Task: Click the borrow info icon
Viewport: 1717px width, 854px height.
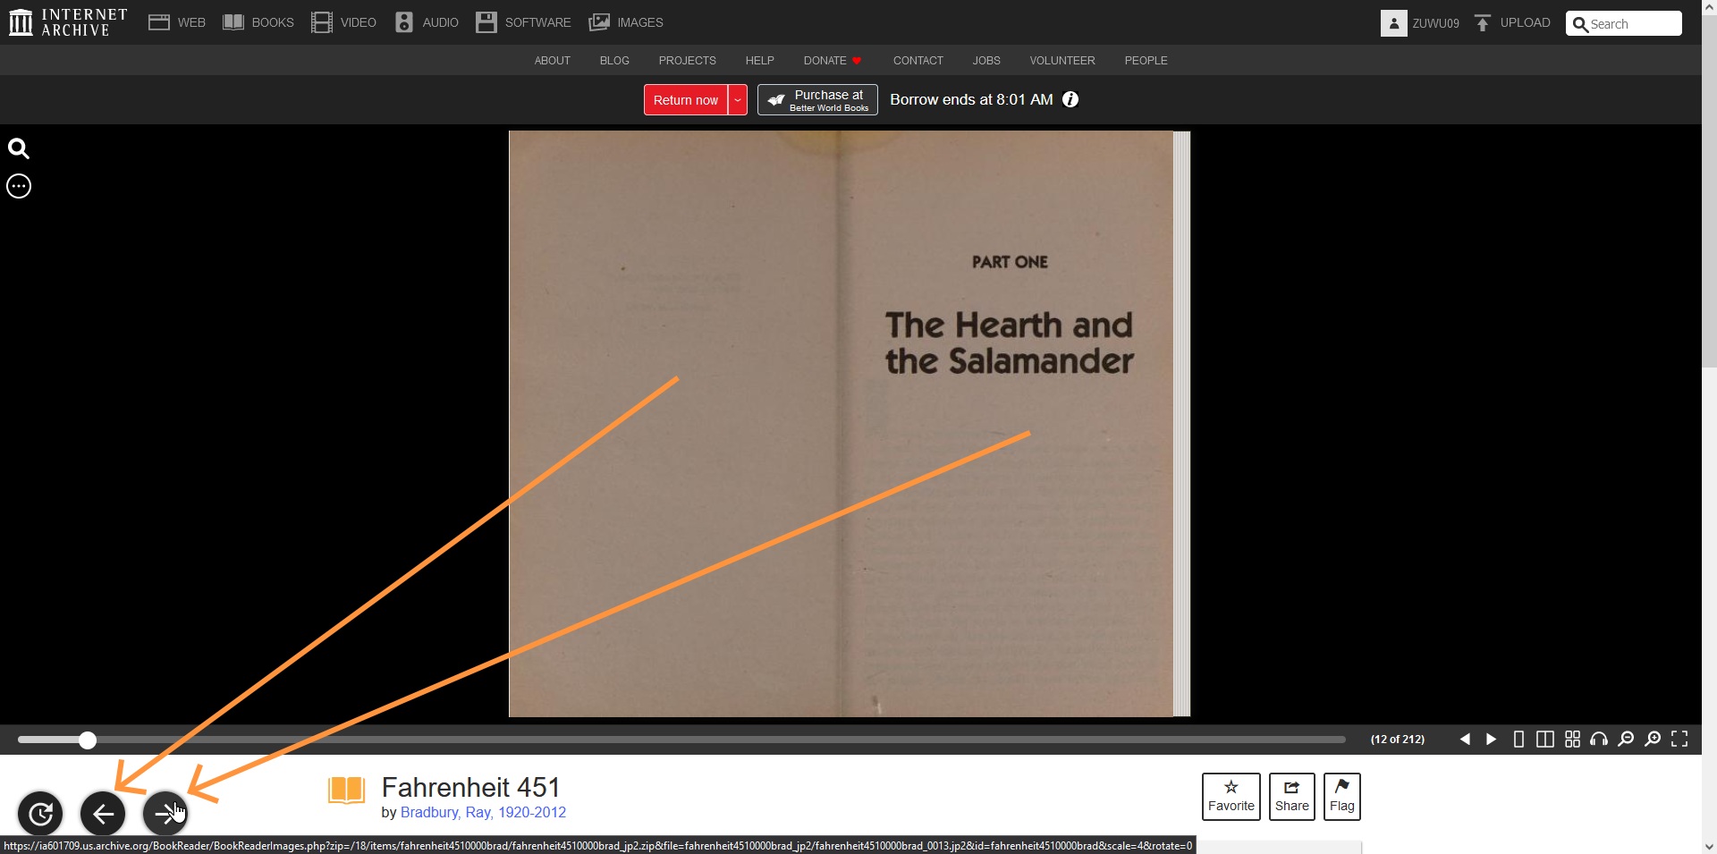Action: (1070, 99)
